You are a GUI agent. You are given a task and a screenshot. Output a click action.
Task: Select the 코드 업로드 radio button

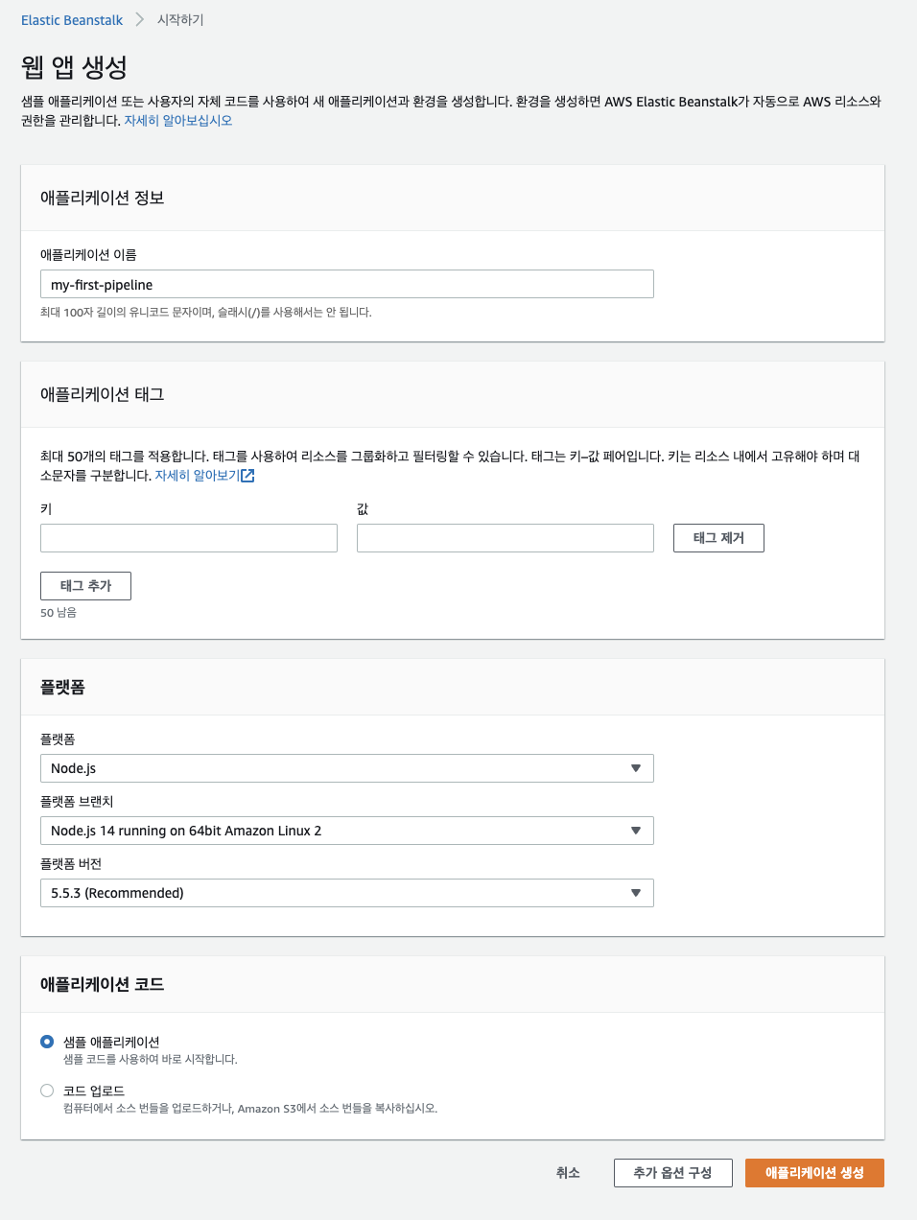pos(47,1091)
